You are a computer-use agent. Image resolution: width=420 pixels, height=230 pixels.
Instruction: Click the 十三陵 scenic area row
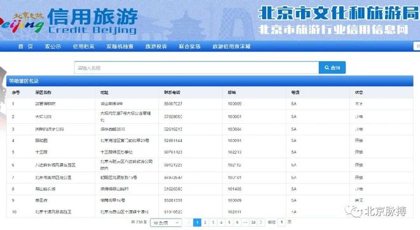tap(210, 152)
